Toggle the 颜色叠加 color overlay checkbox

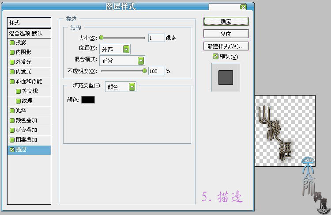pos(12,120)
